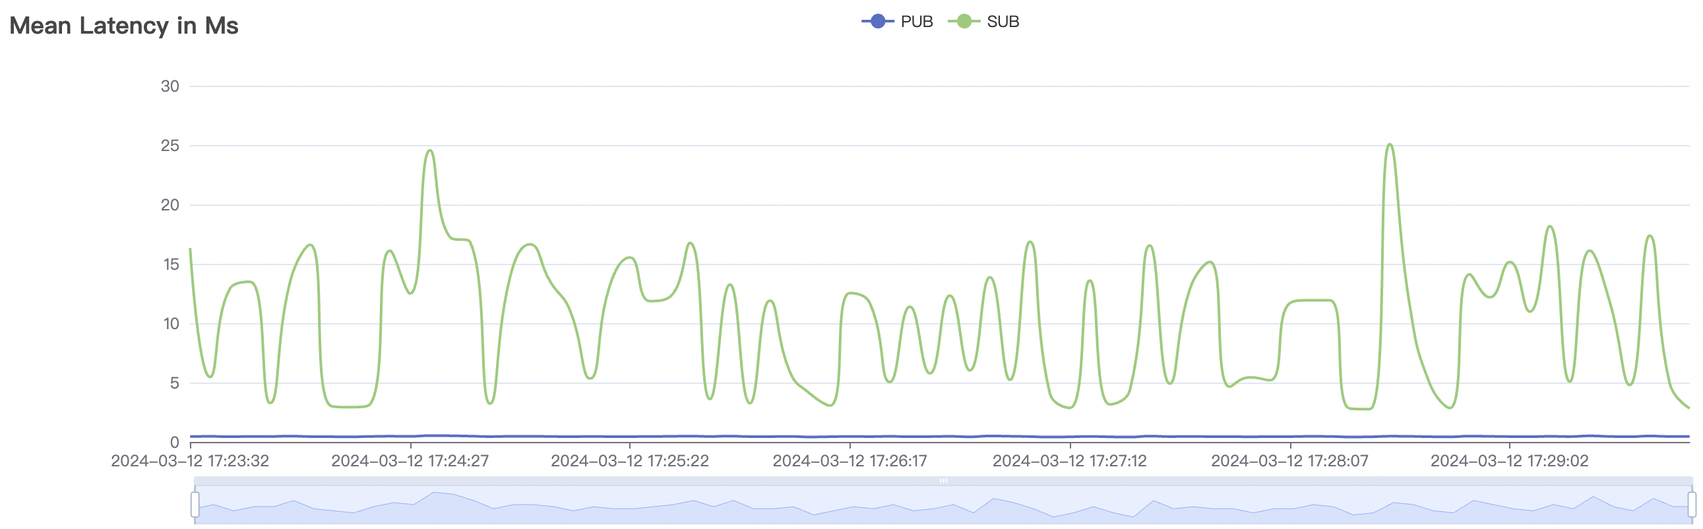The height and width of the screenshot is (529, 1703).
Task: Toggle the PUB series legend marker
Action: coord(877,22)
